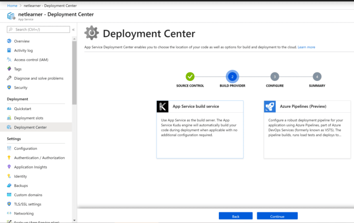354x223 pixels.
Task: Click the wrench icon for Diagnose and solve problems
Action: click(9, 78)
